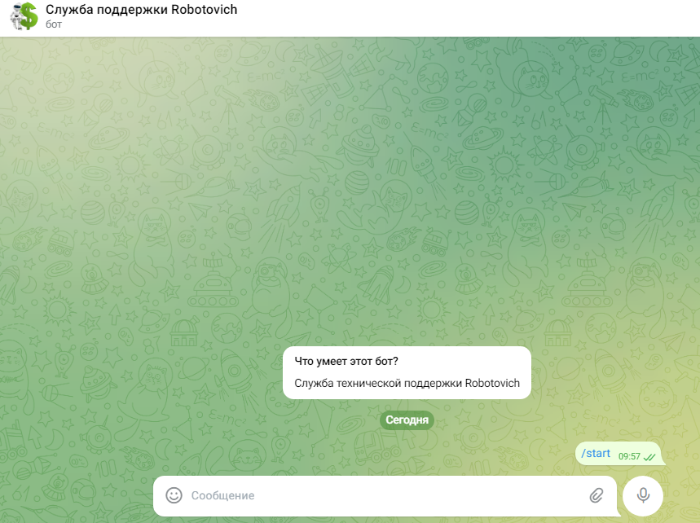Viewport: 700px width, 523px height.
Task: Click the Сегодня date badge
Action: [x=407, y=420]
